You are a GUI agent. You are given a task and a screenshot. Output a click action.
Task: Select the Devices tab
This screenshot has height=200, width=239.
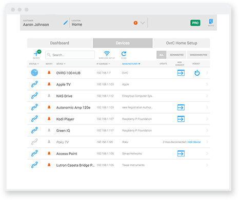click(123, 43)
